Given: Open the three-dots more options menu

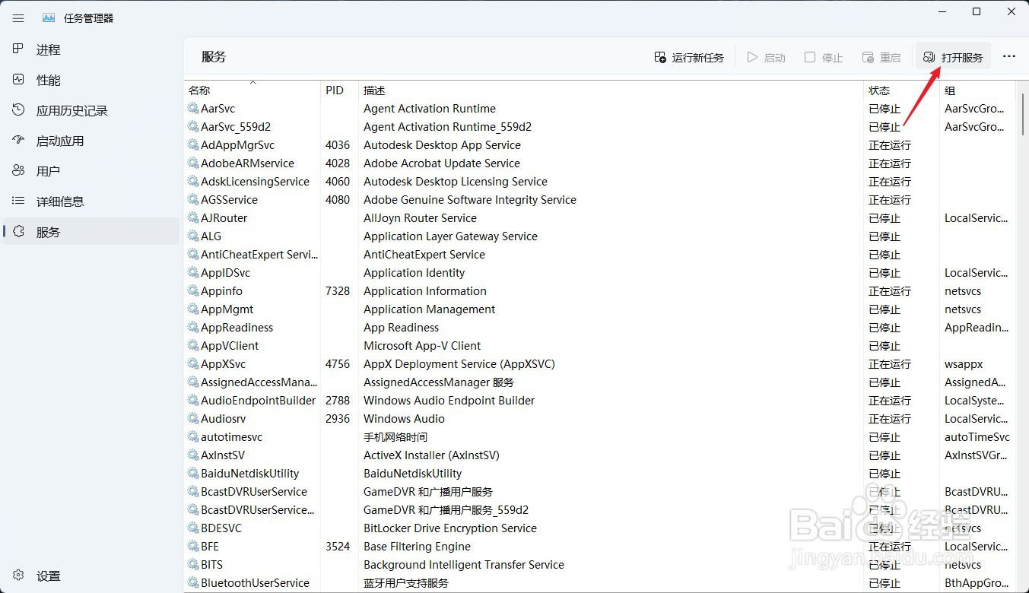Looking at the screenshot, I should click(1009, 57).
